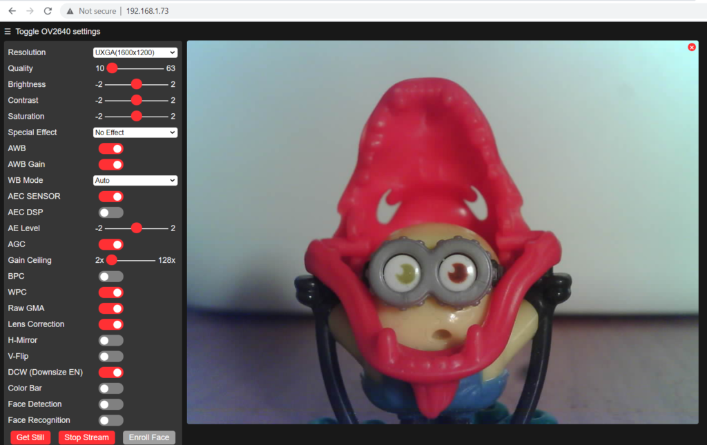This screenshot has width=707, height=445.
Task: Click the Not secure warning icon
Action: (x=70, y=11)
